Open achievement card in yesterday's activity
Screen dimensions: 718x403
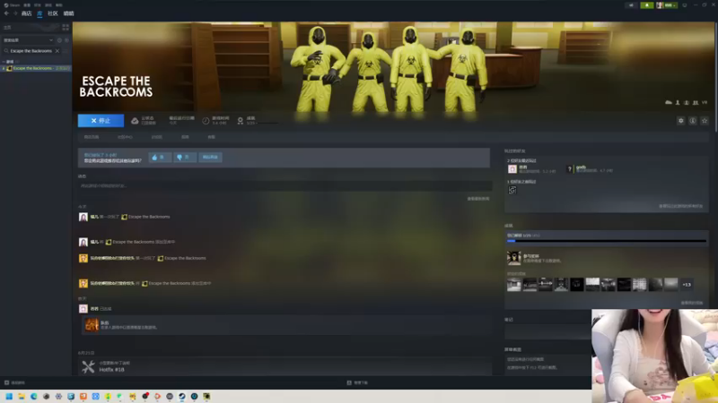pyautogui.click(x=285, y=325)
